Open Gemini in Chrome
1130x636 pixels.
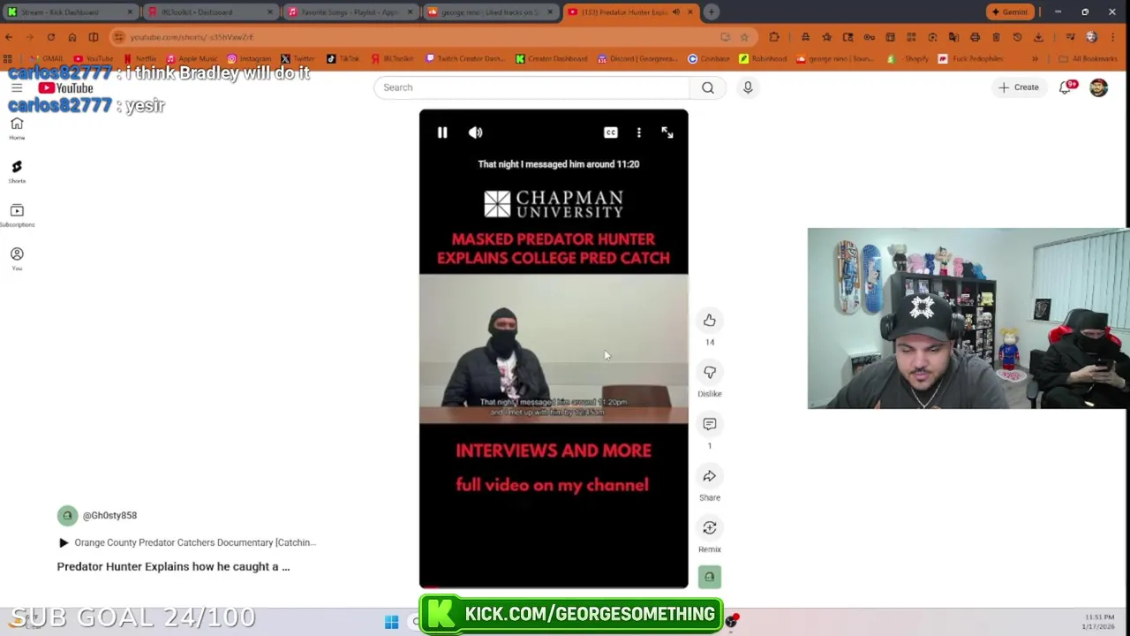click(1010, 12)
